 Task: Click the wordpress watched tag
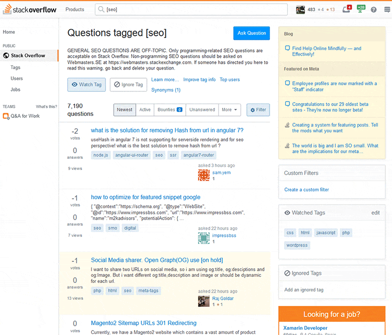click(297, 245)
